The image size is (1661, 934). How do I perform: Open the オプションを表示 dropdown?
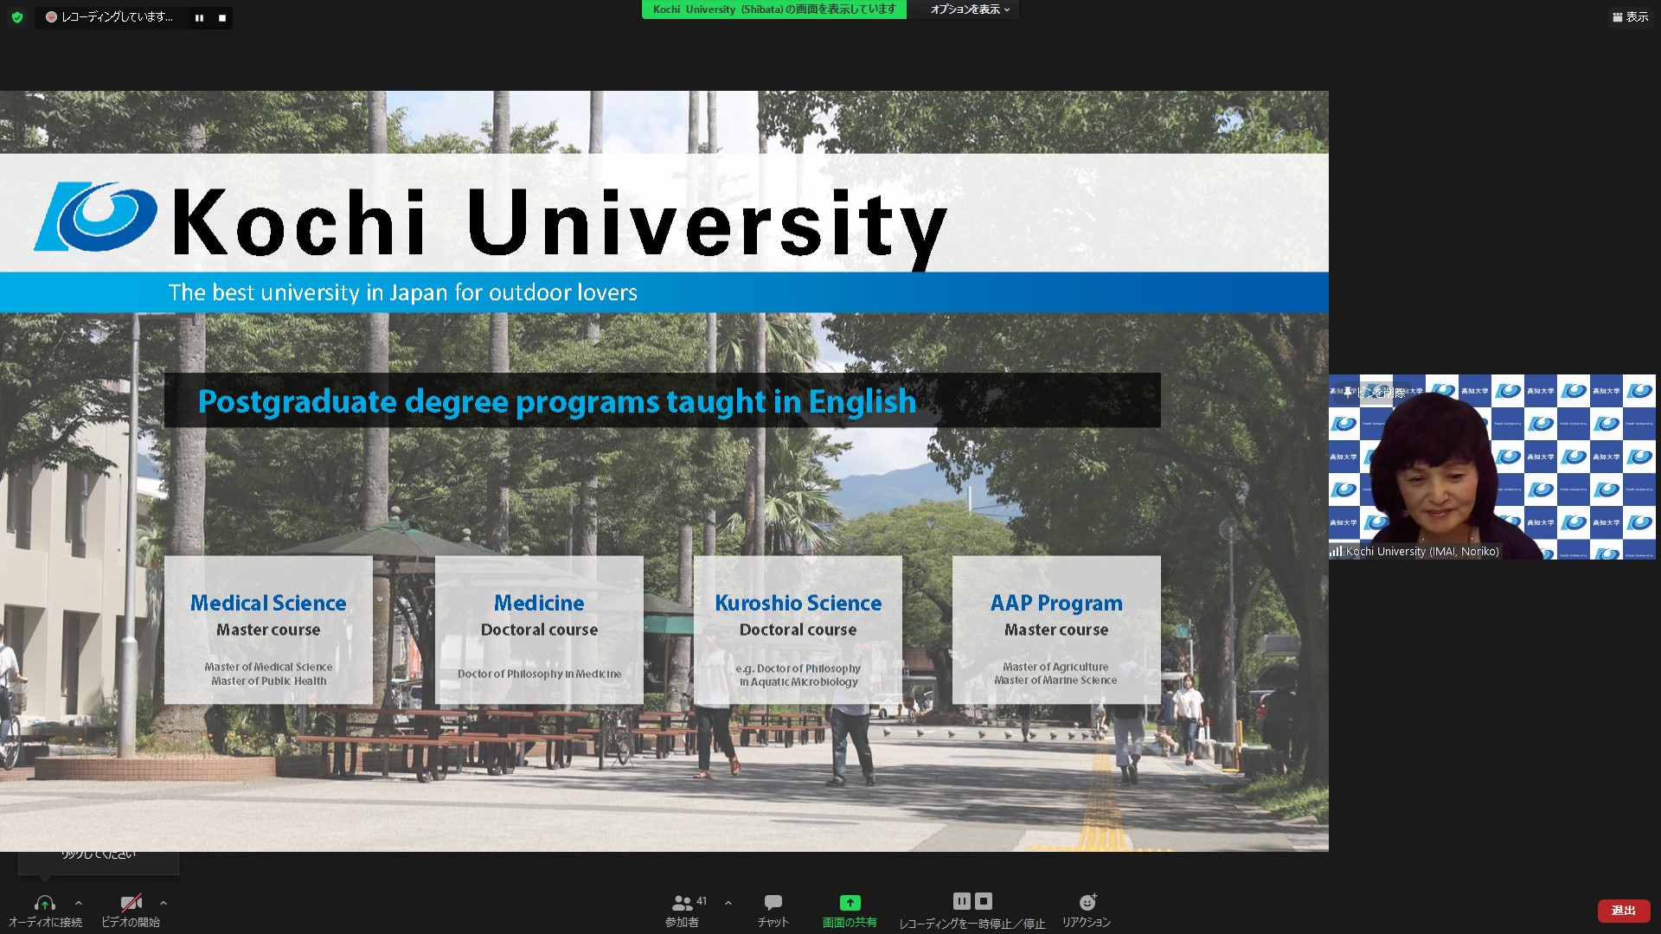click(970, 10)
